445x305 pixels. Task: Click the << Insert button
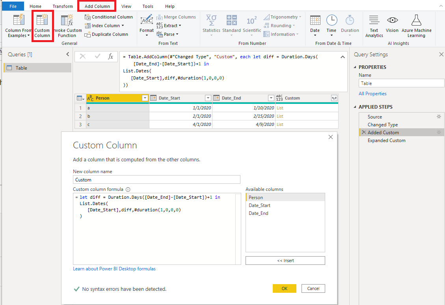click(x=285, y=261)
